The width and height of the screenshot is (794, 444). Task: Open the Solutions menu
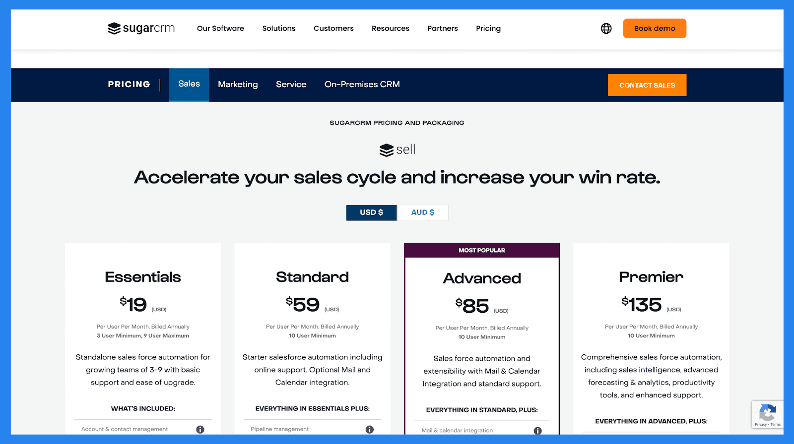coord(279,28)
